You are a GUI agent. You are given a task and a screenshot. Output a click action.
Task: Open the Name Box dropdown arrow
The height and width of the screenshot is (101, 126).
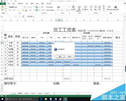tap(10, 16)
